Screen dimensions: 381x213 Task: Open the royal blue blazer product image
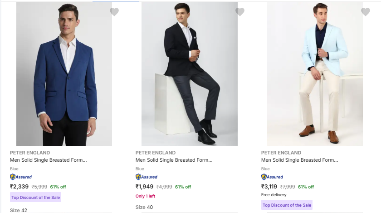pyautogui.click(x=64, y=74)
